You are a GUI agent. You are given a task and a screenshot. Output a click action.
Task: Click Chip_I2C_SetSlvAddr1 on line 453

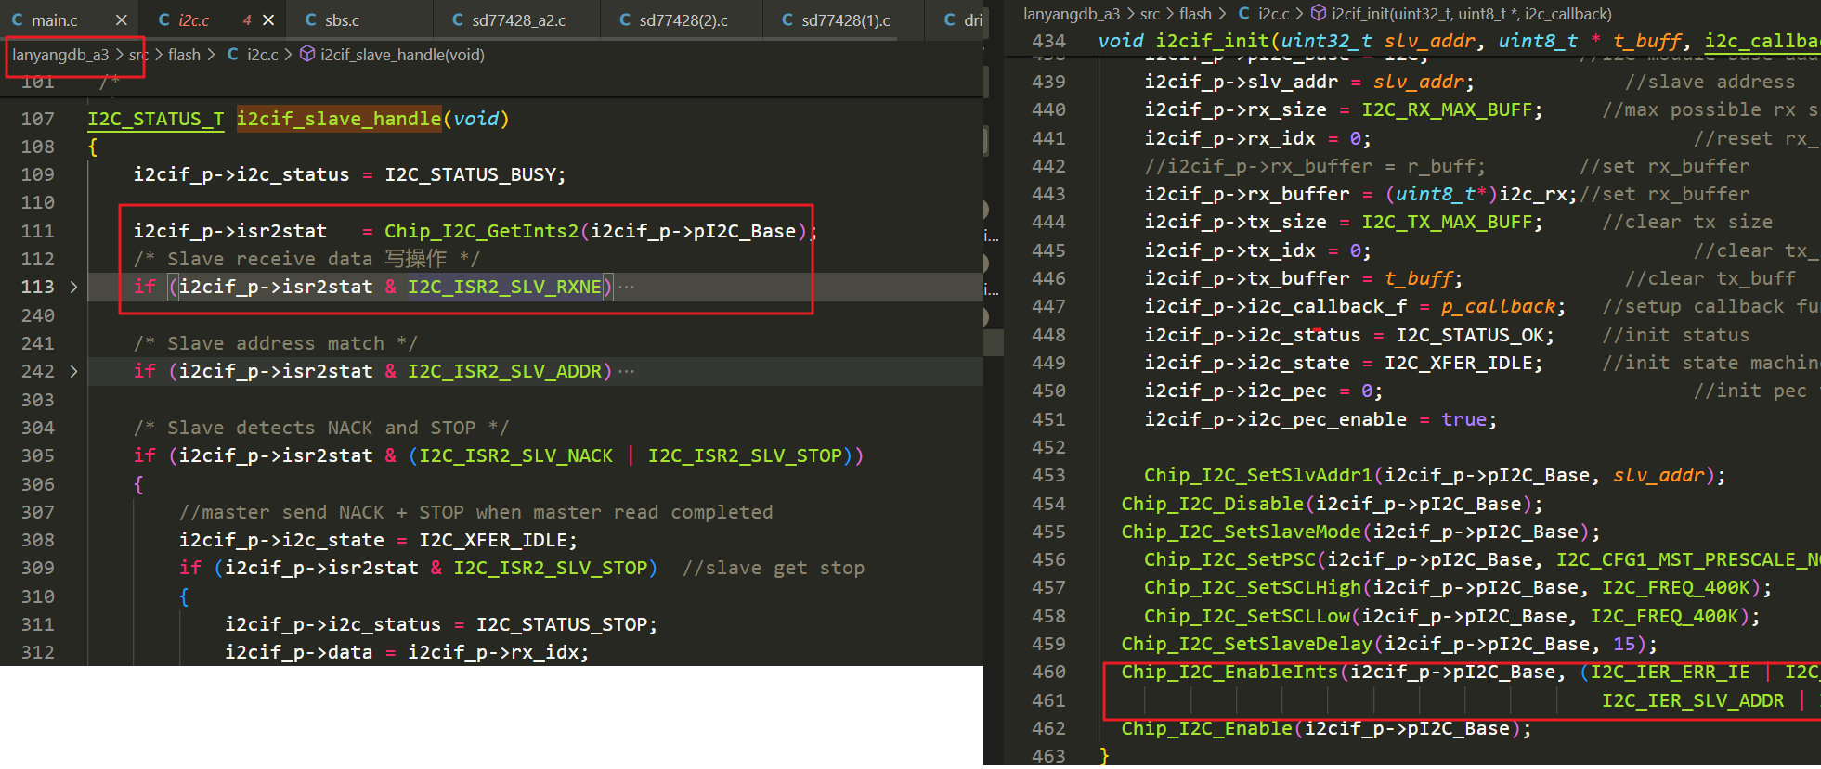[x=1258, y=475]
